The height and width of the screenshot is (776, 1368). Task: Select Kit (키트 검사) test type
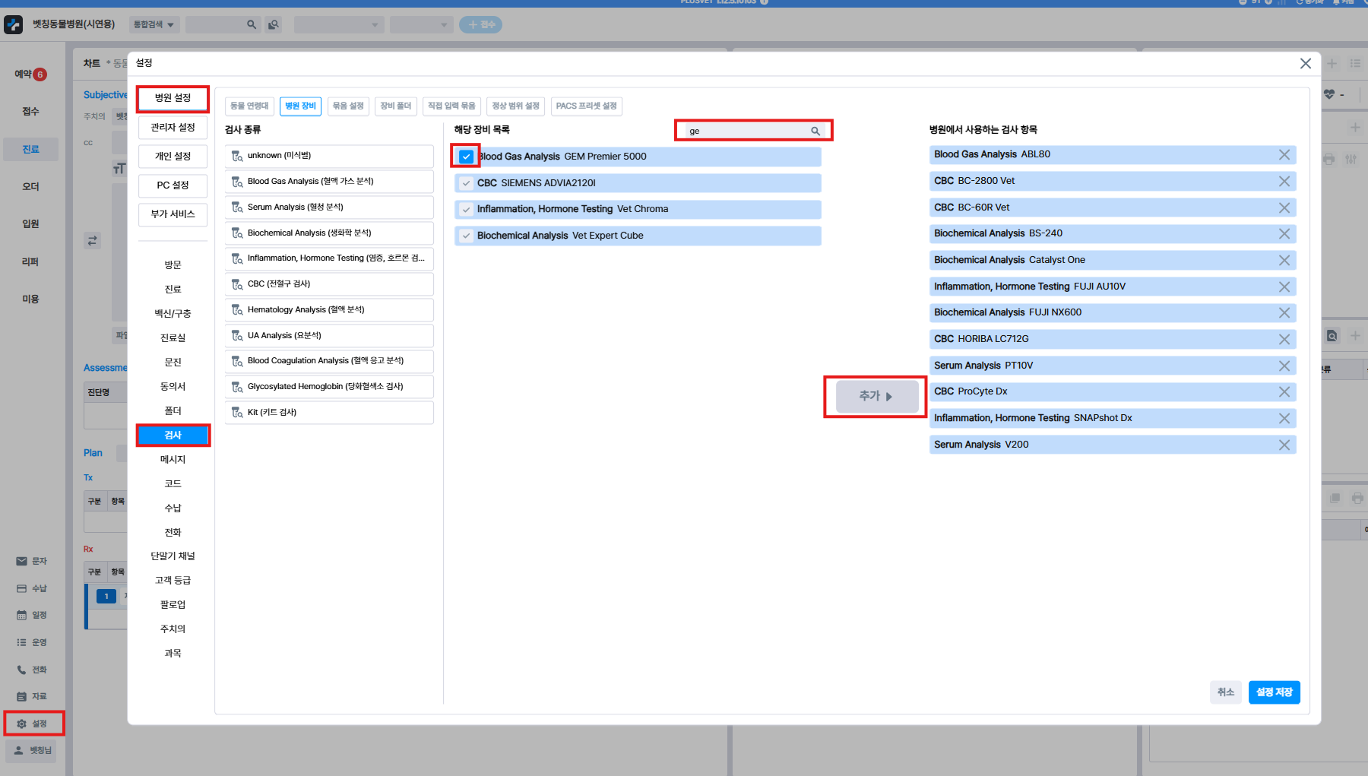point(329,413)
